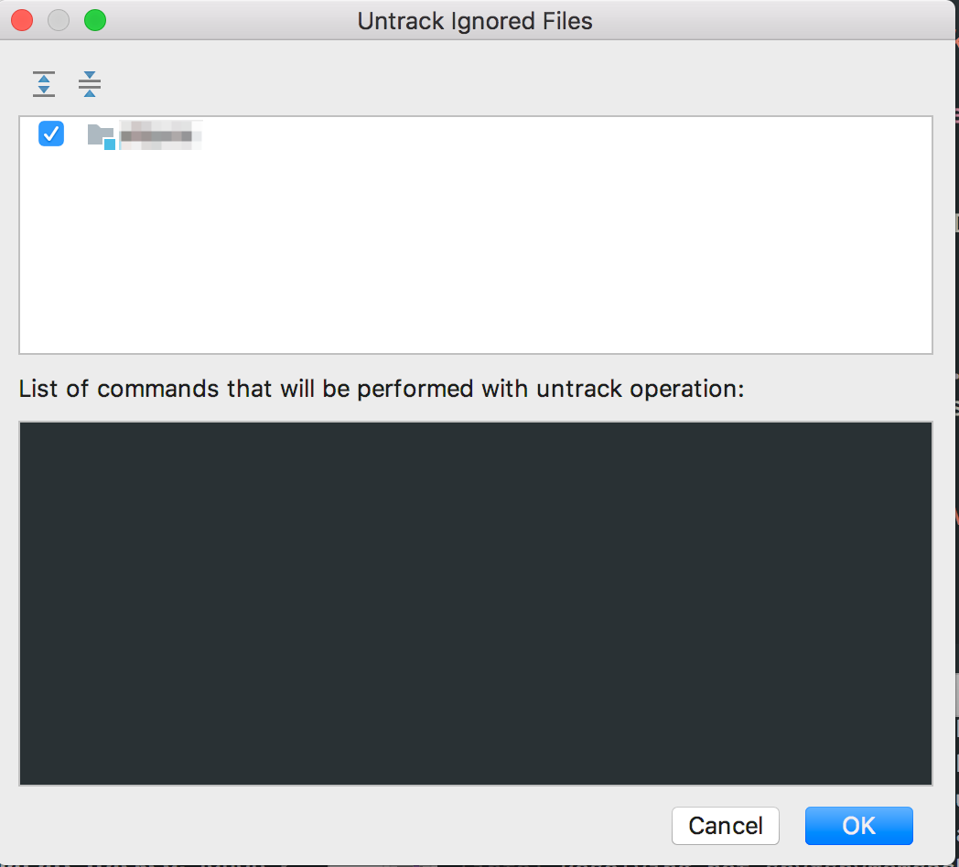This screenshot has width=959, height=867.
Task: Click the first toolbar icon with downward arrows
Action: (x=42, y=83)
